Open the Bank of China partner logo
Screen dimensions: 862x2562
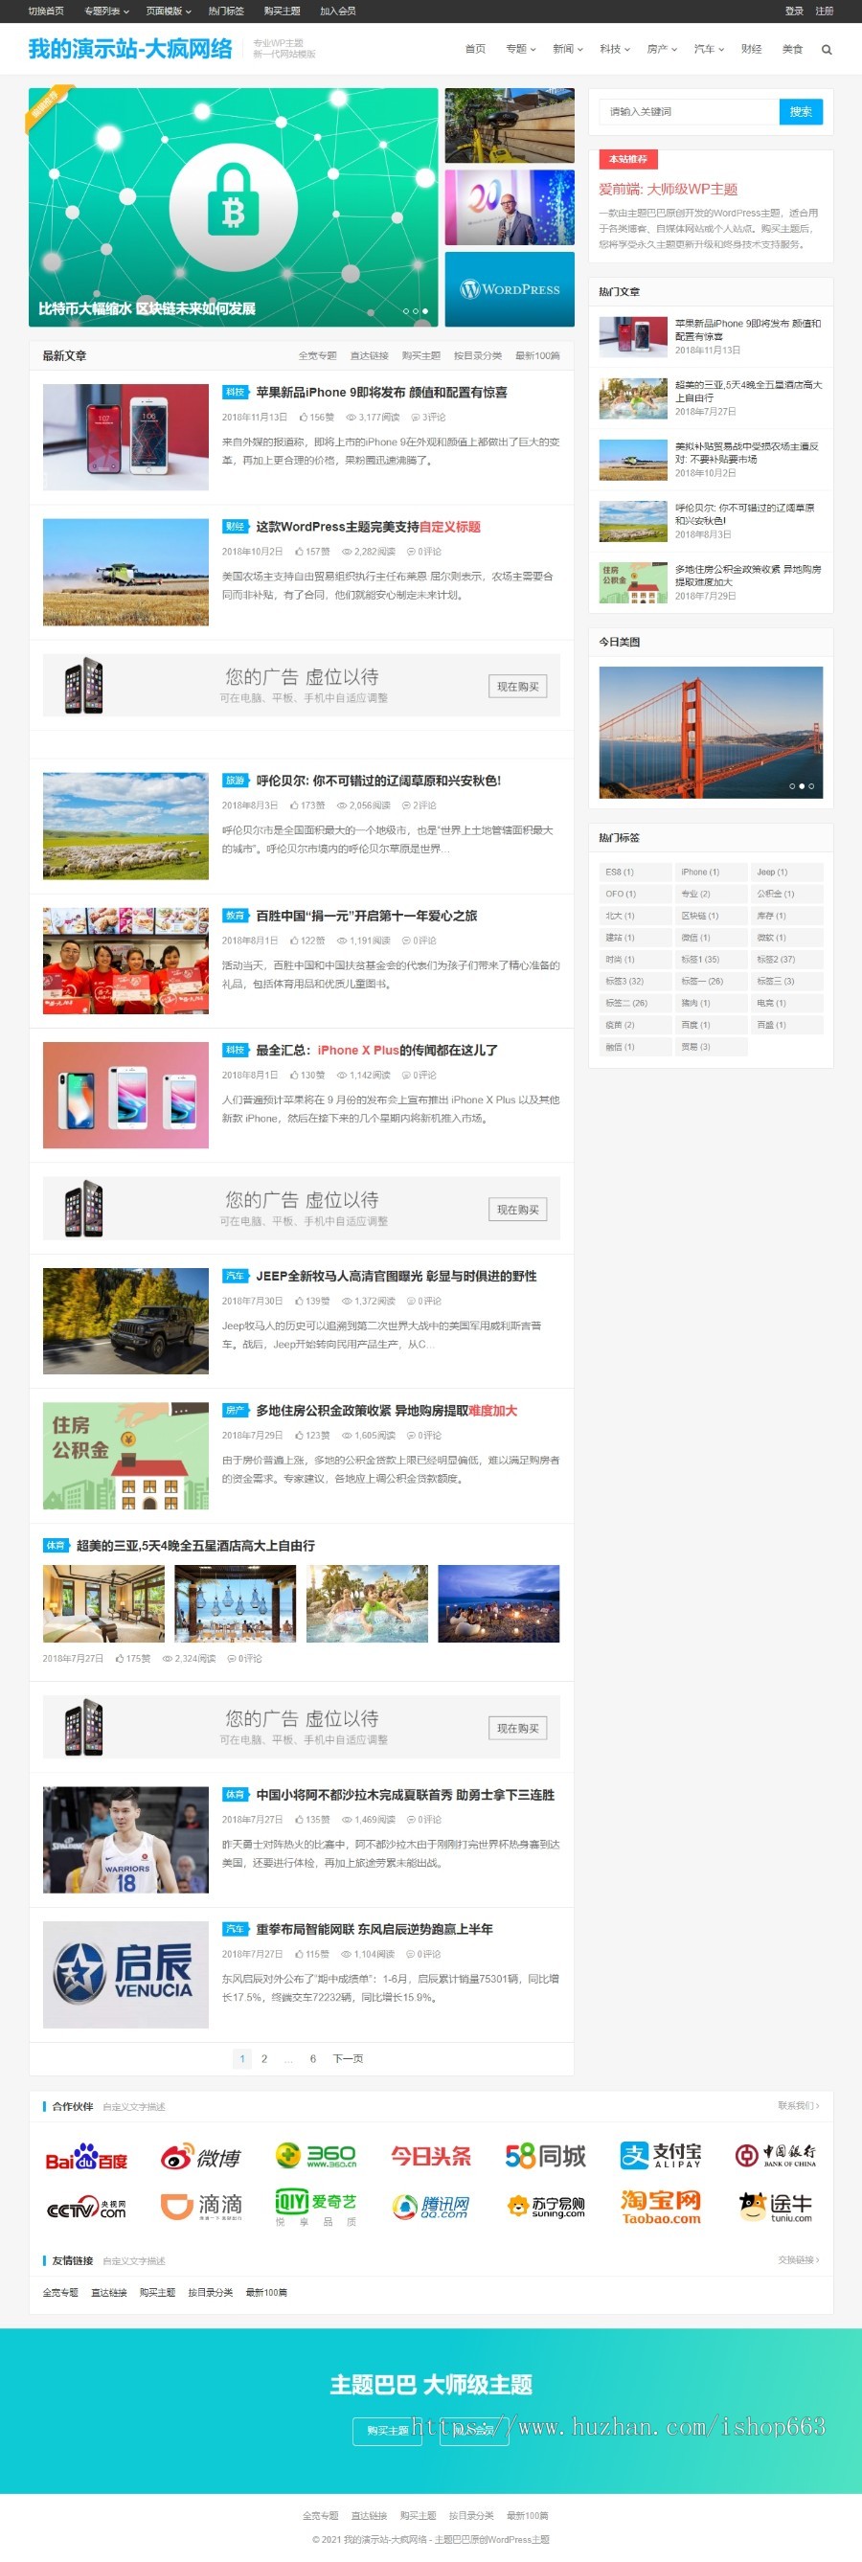pos(776,2156)
